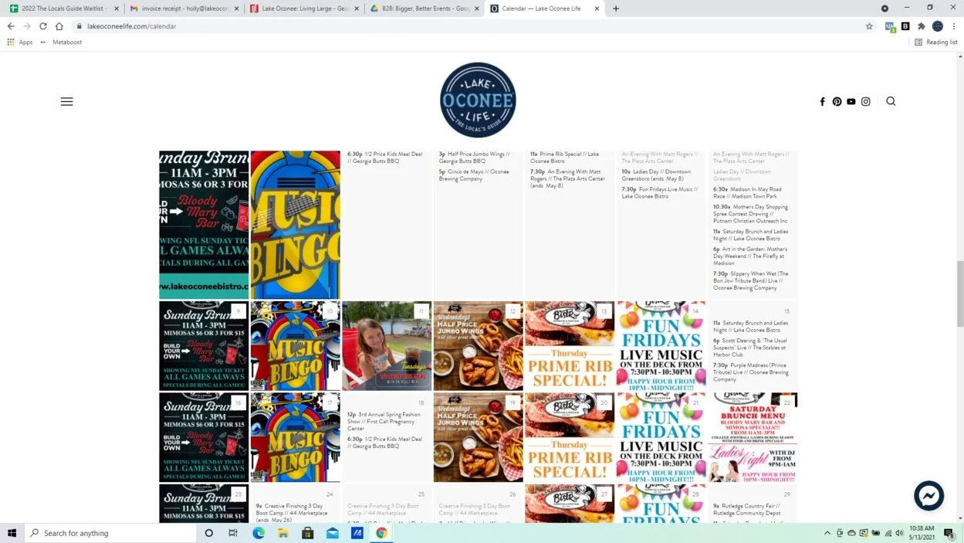Image resolution: width=964 pixels, height=543 pixels.
Task: Show hidden system tray icons
Action: click(x=827, y=533)
